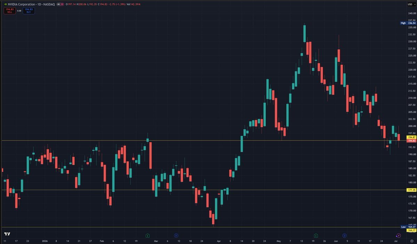
Task: Click the purple lightning event icon near Jul
Action: point(398,236)
